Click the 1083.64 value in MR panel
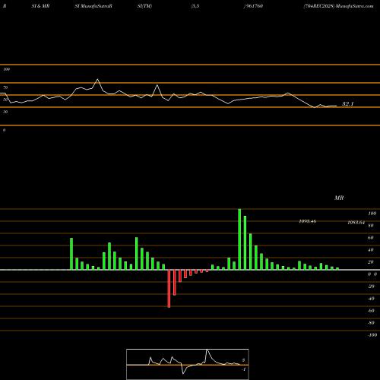 (x=356, y=223)
